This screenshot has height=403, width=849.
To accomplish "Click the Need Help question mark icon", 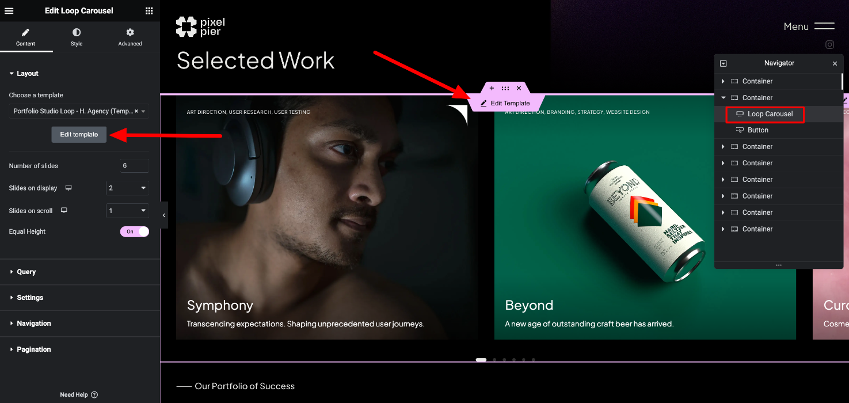I will point(94,395).
